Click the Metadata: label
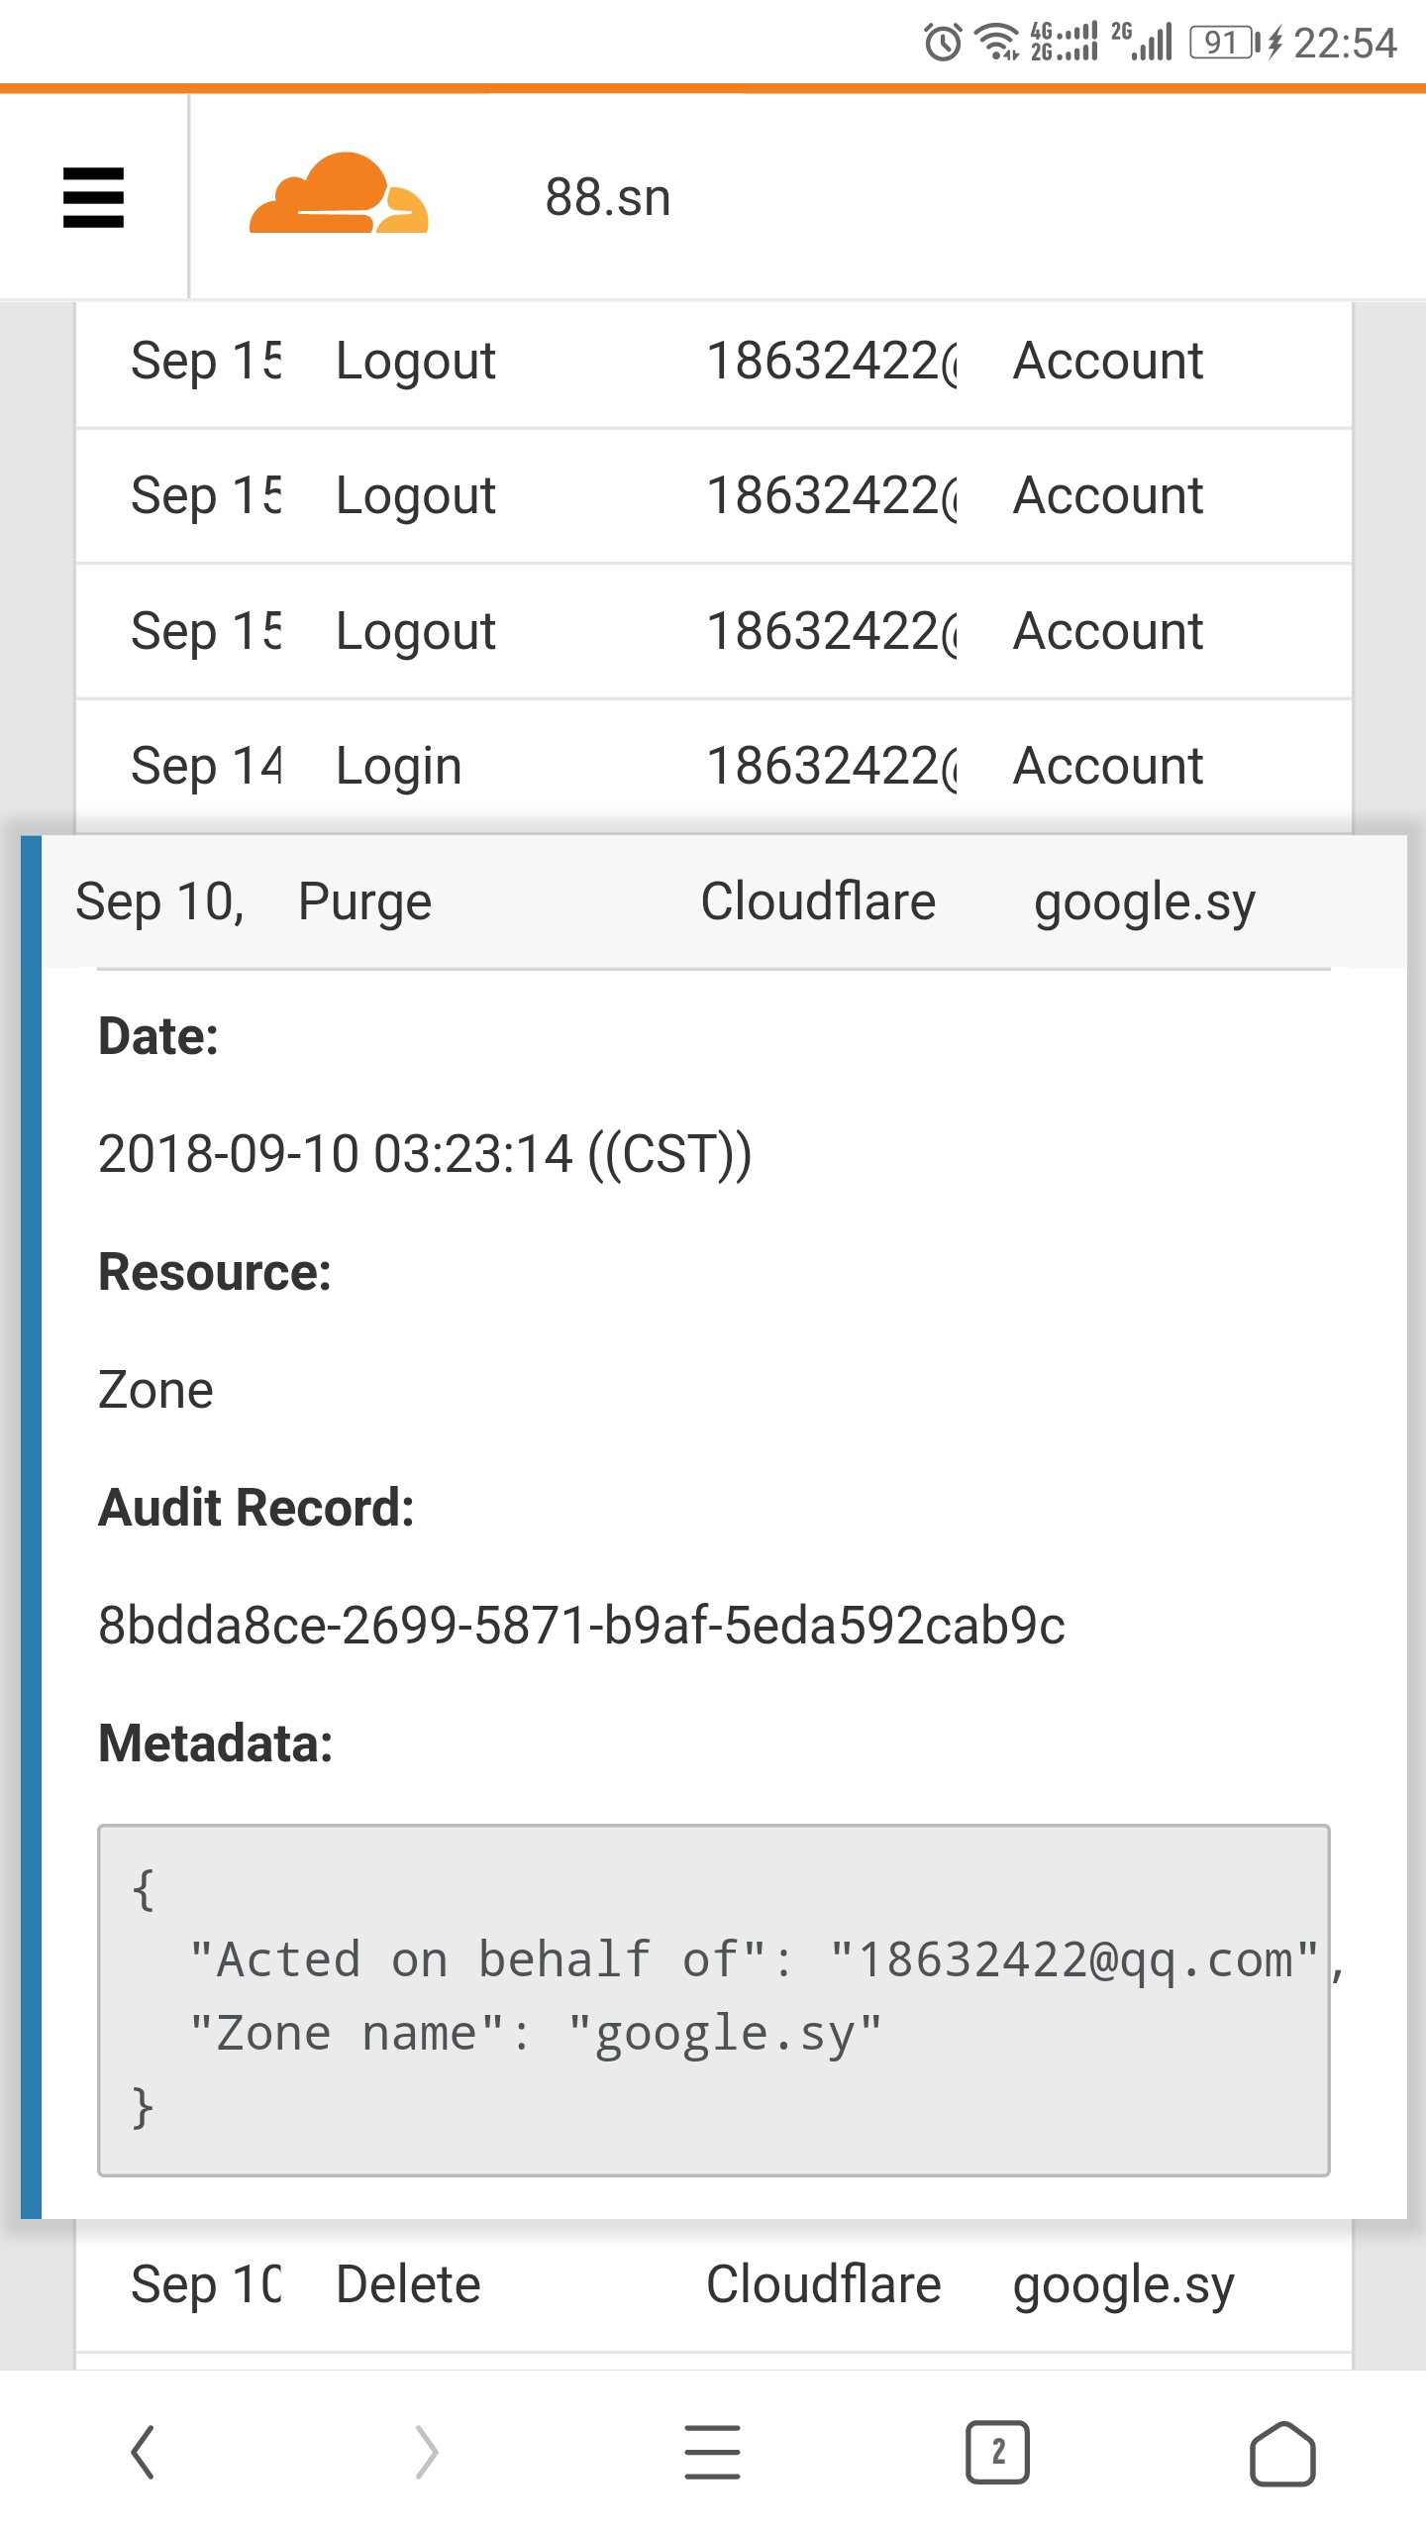The width and height of the screenshot is (1426, 2536). click(x=215, y=1743)
